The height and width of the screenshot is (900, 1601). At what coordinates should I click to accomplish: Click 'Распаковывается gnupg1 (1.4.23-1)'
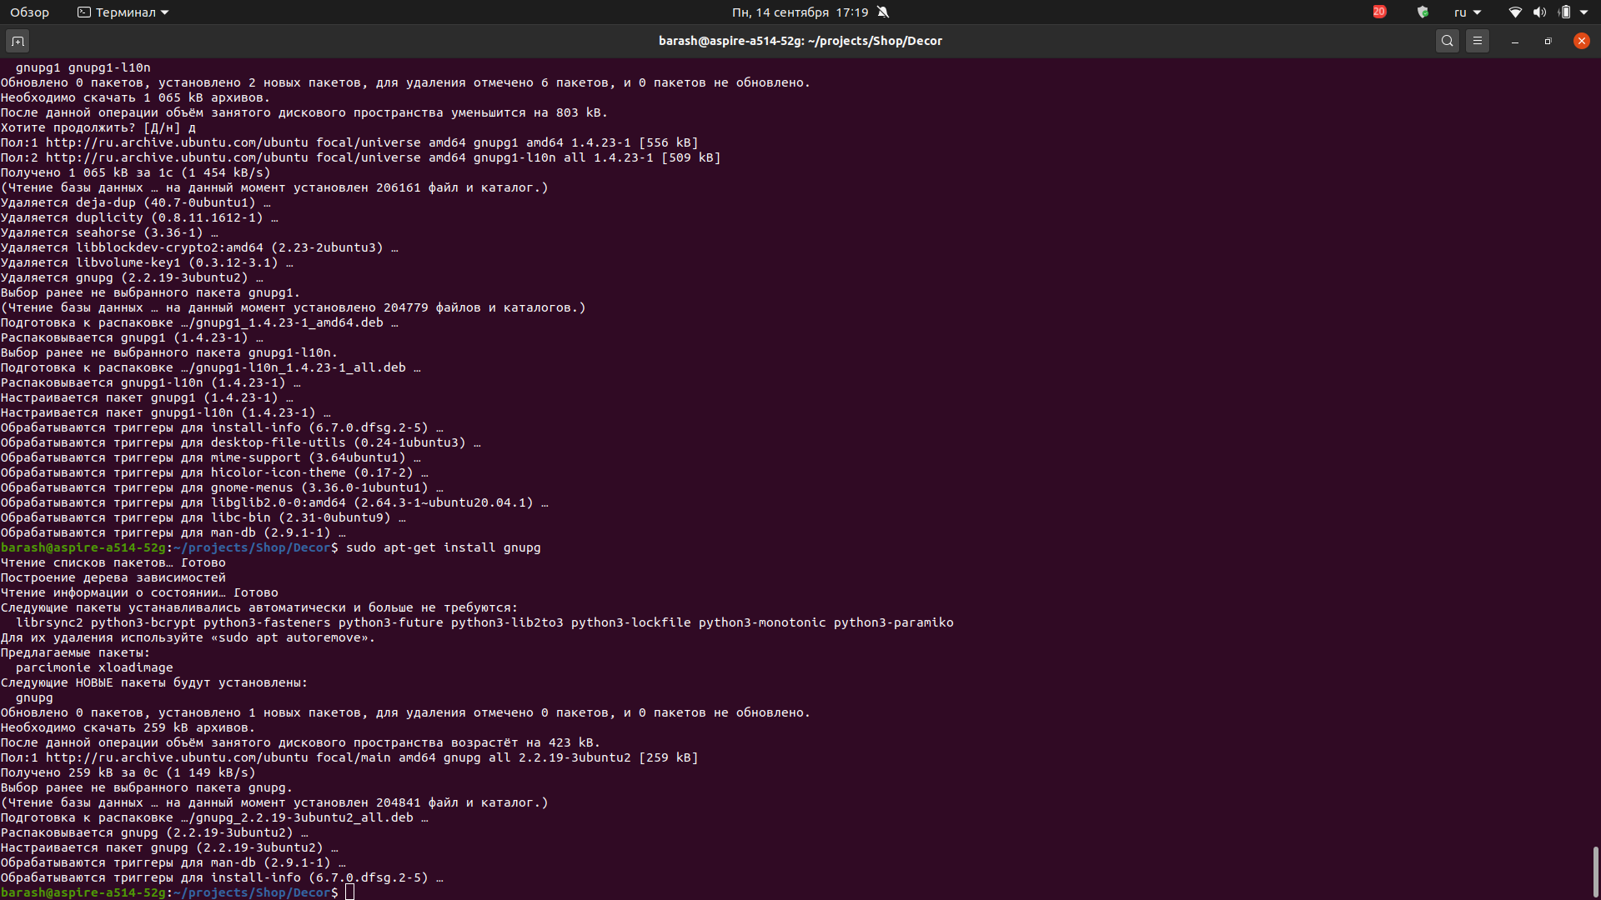click(132, 337)
